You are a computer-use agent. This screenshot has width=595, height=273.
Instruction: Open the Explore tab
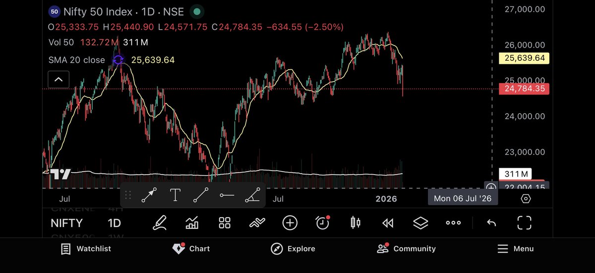coord(293,249)
